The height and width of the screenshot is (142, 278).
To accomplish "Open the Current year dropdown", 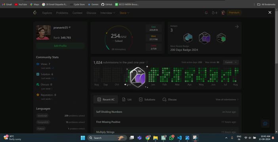I will [231, 62].
